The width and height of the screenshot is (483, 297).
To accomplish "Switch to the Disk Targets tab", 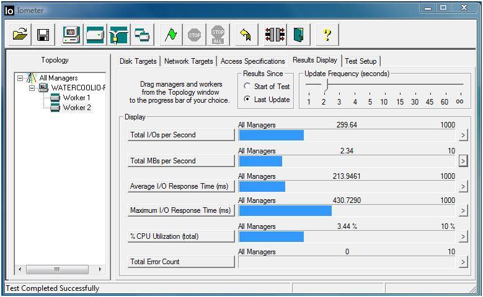I will 138,61.
